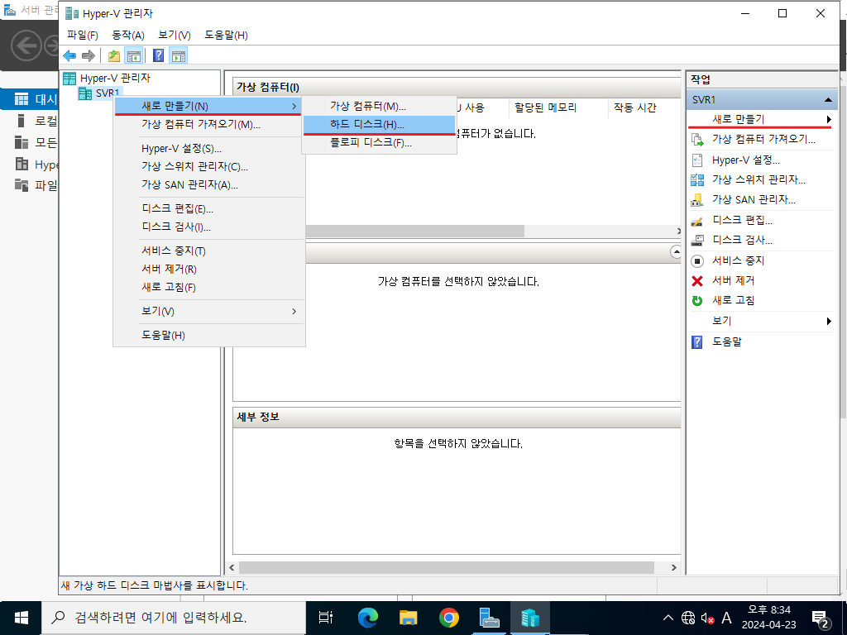Open File Explorer from the taskbar
Screen dimensions: 847x635
tap(409, 618)
